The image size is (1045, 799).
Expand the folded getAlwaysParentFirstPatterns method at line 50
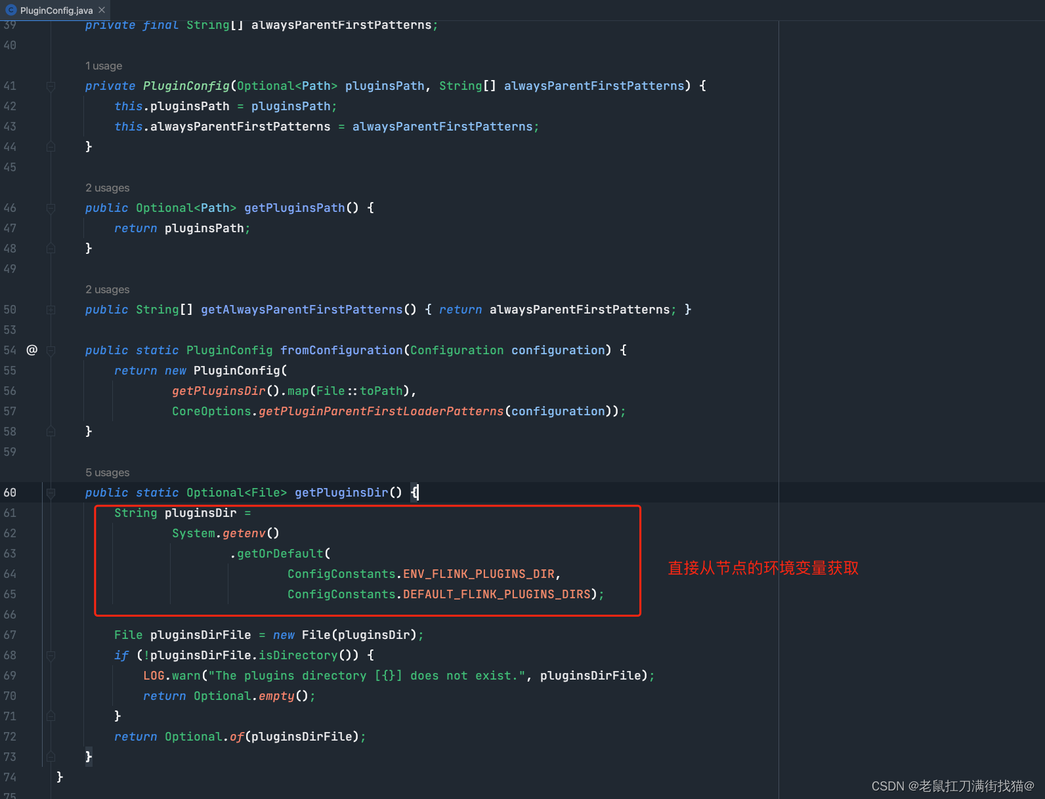click(51, 310)
